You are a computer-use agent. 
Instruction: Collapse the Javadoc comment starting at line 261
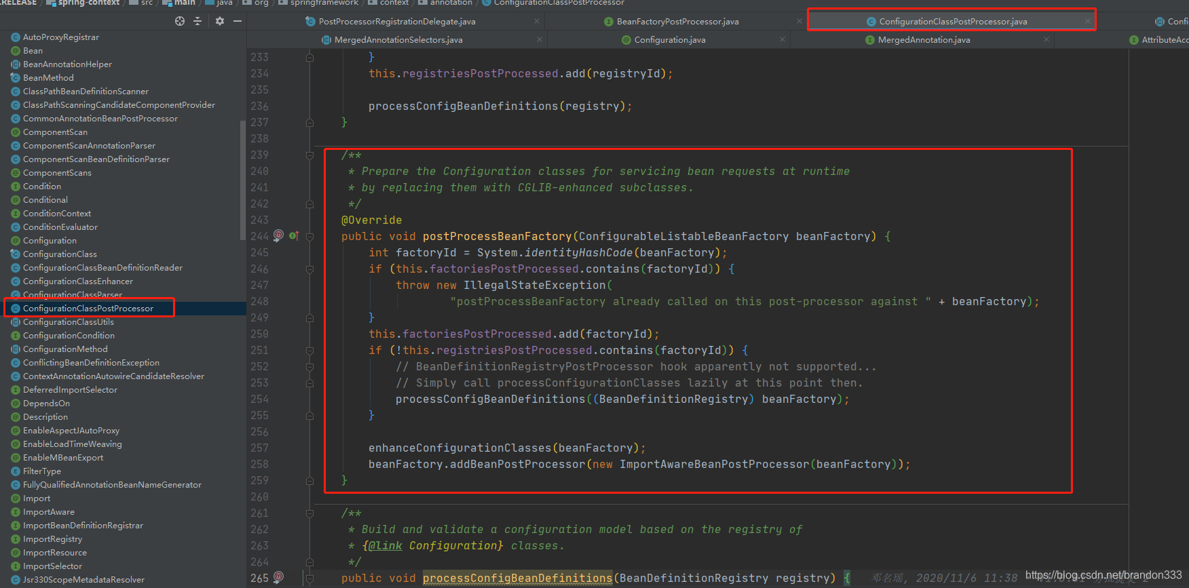coord(309,513)
